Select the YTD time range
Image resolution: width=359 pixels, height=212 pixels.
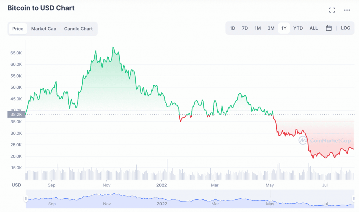pos(298,28)
